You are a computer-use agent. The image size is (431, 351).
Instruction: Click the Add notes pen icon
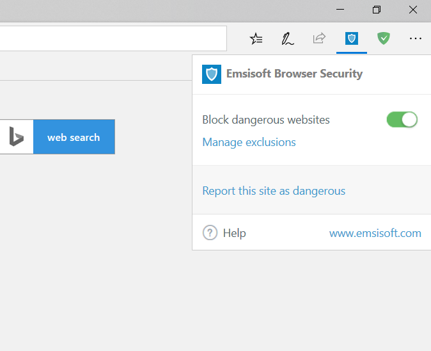pyautogui.click(x=288, y=38)
